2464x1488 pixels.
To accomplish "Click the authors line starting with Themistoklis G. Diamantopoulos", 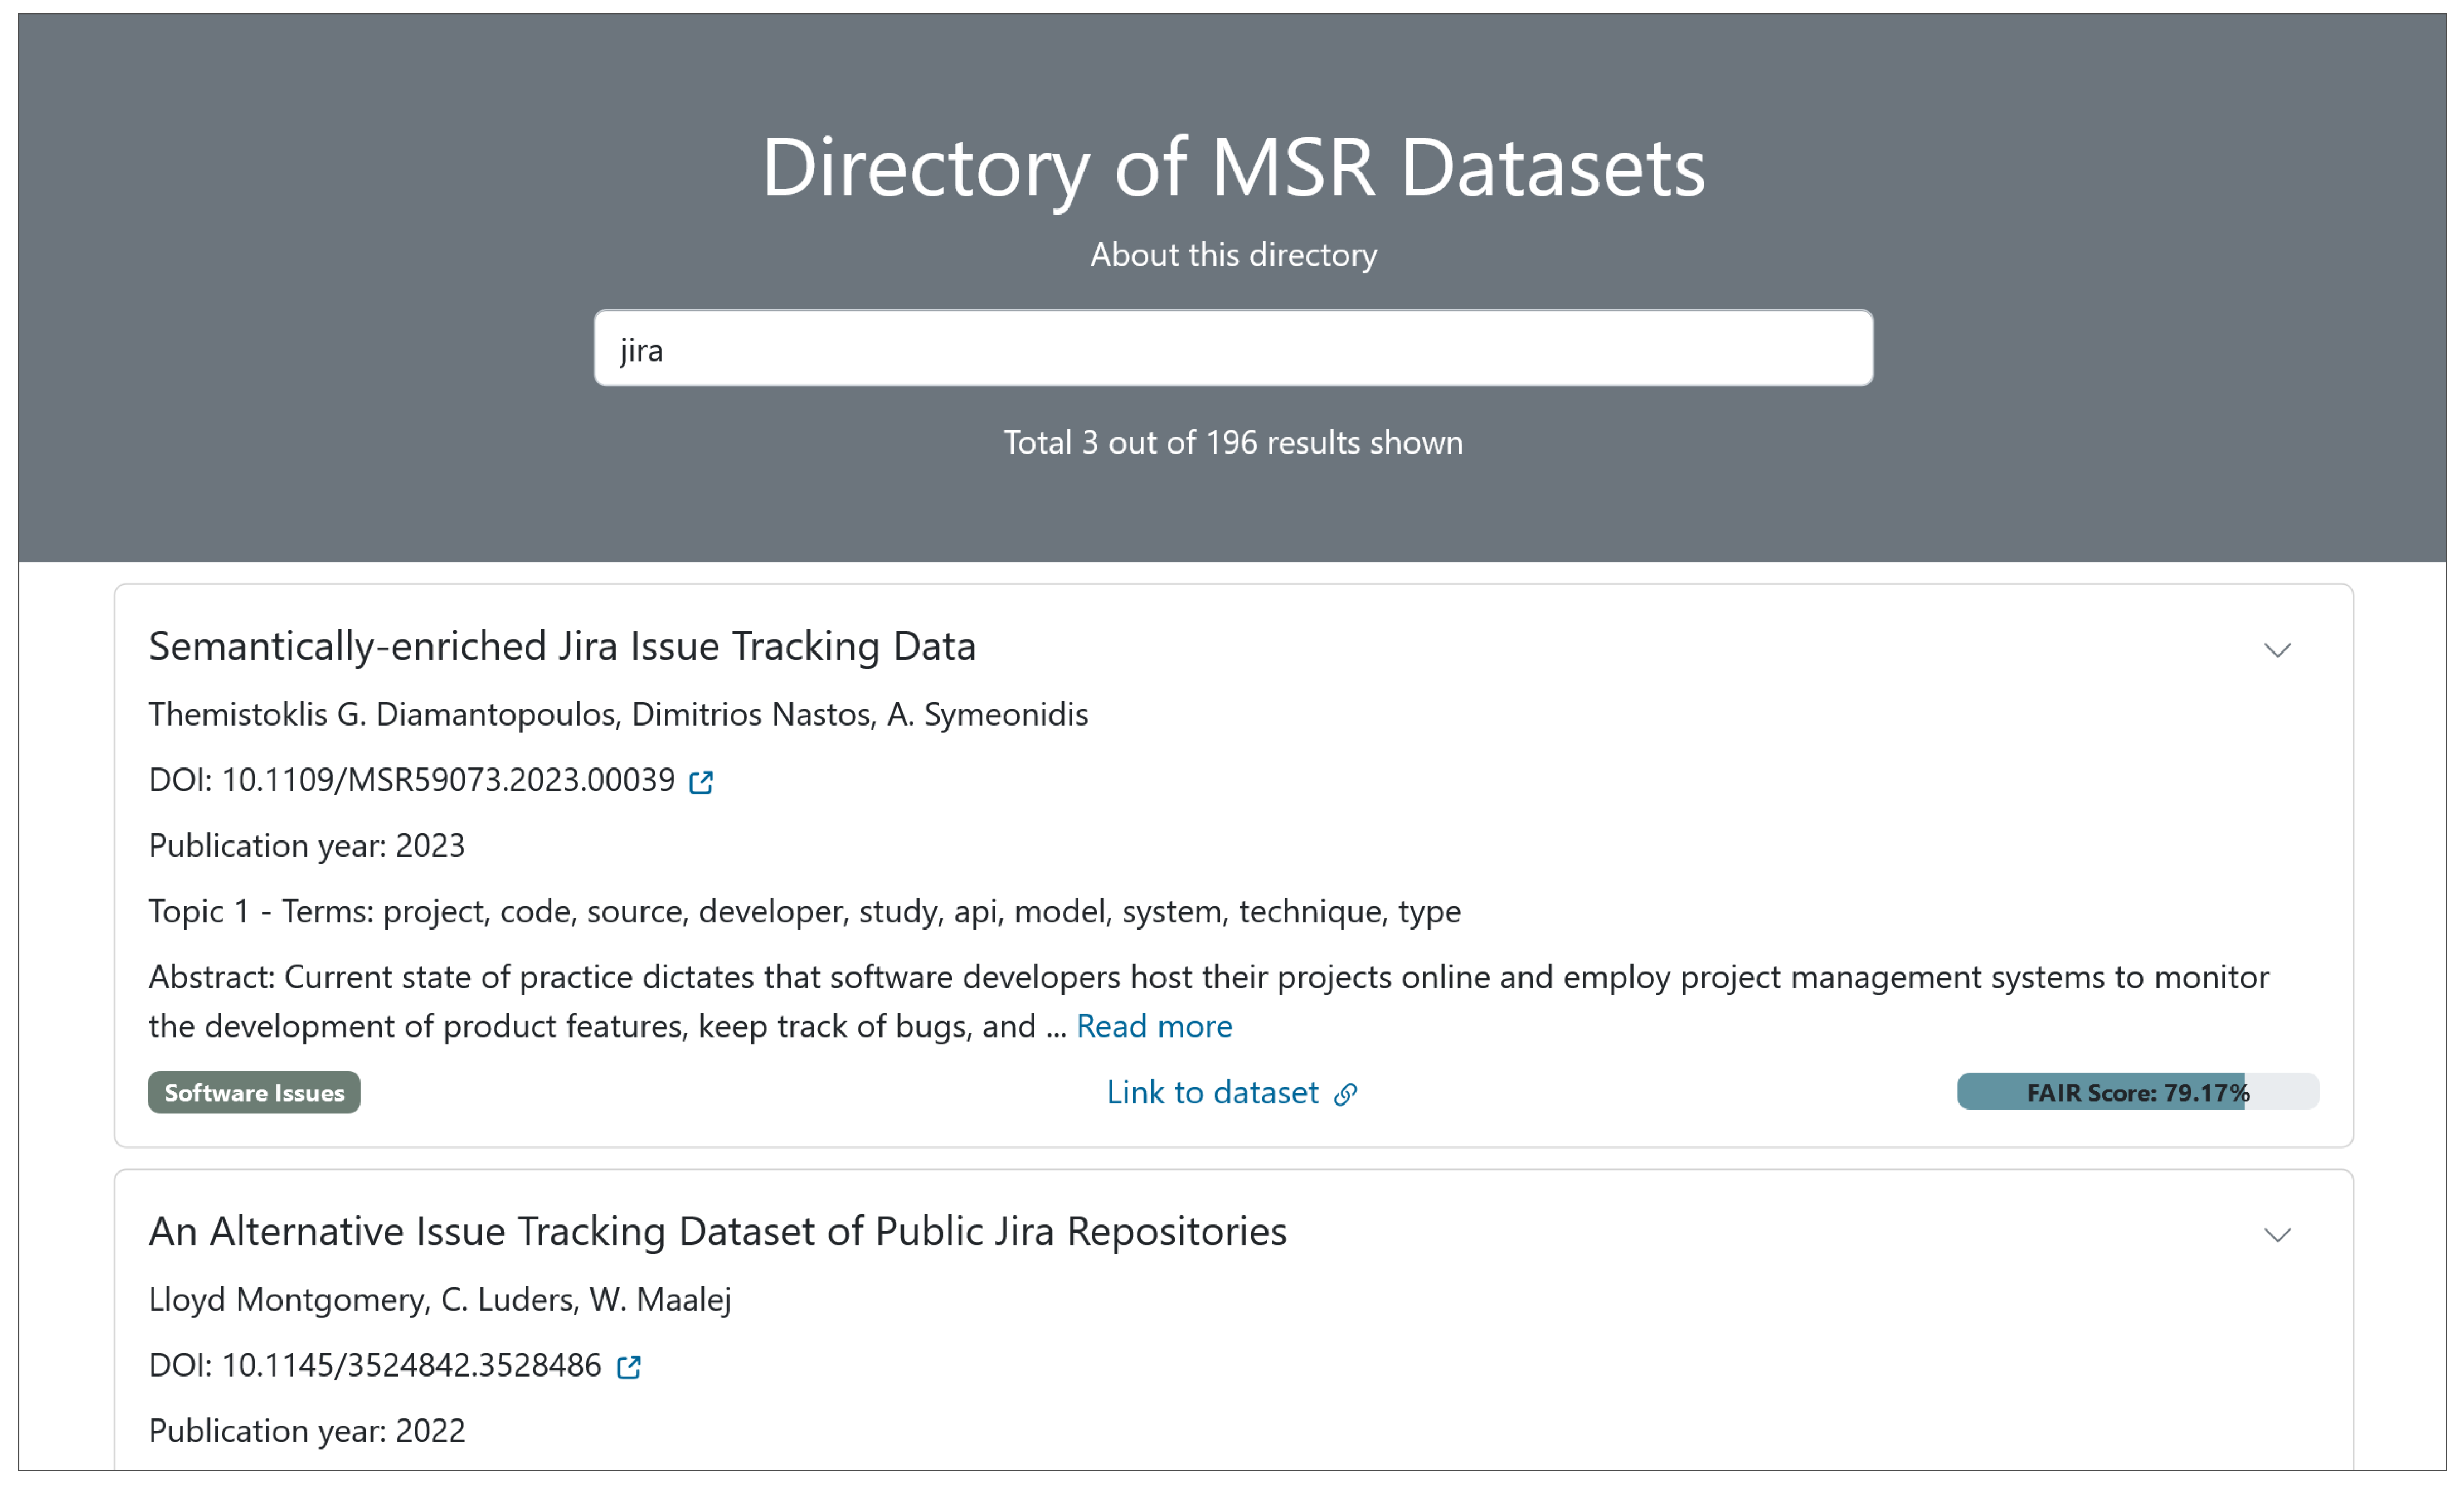I will [618, 714].
